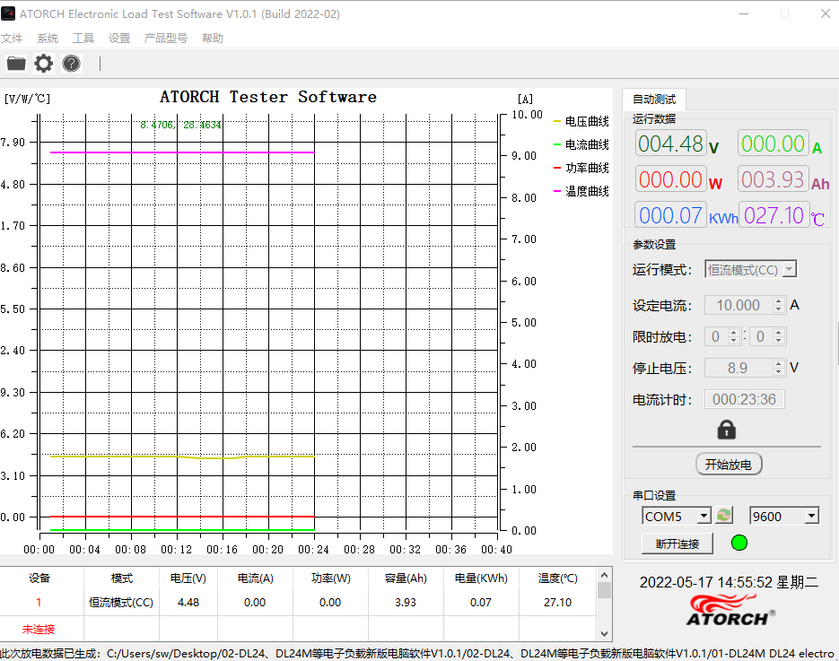This screenshot has height=661, width=839.
Task: Toggle the padlock parameter lock icon
Action: 726,430
